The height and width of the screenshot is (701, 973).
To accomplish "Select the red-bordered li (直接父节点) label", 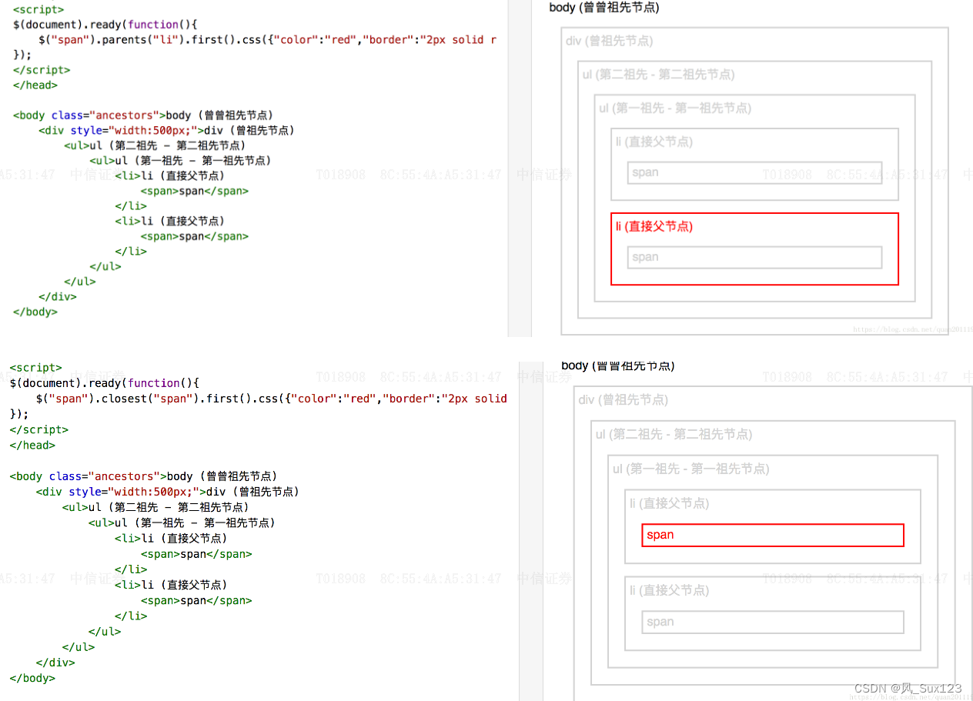I will 654,226.
